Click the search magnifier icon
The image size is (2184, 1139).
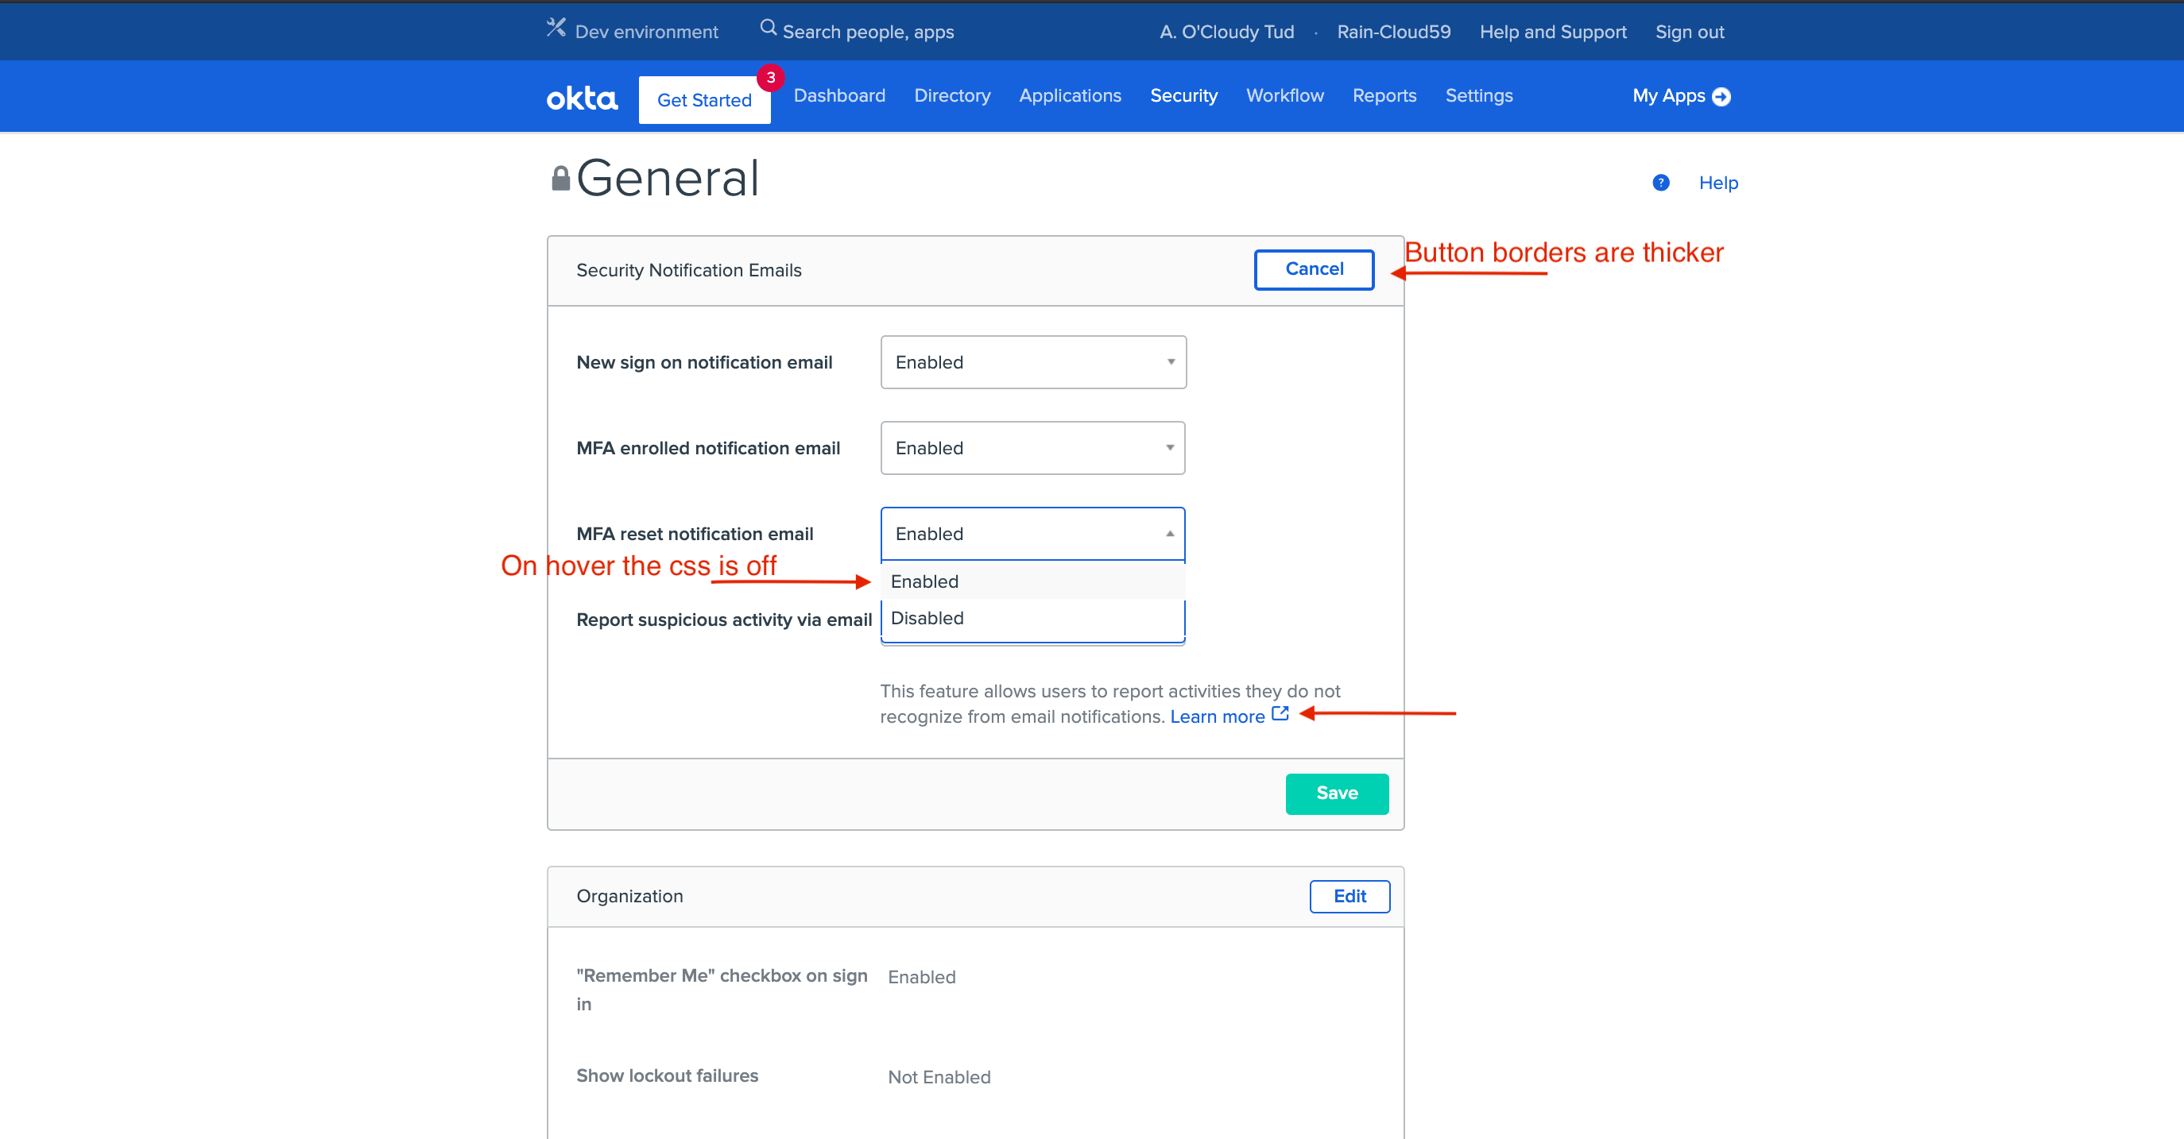pyautogui.click(x=768, y=29)
